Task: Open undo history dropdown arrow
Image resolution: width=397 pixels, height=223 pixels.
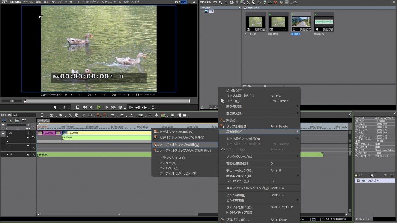Action: pyautogui.click(x=117, y=116)
